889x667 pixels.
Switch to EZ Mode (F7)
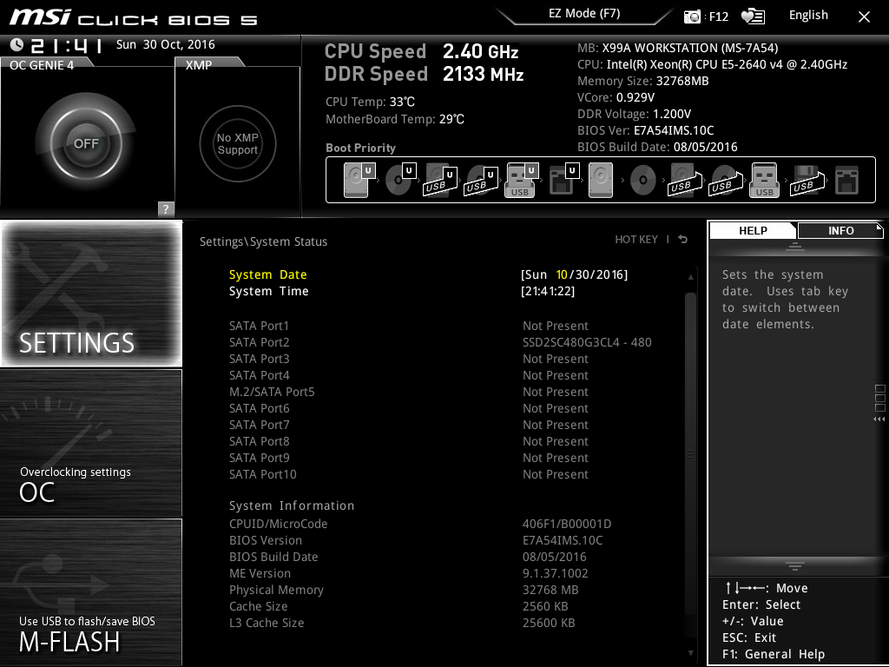tap(584, 14)
